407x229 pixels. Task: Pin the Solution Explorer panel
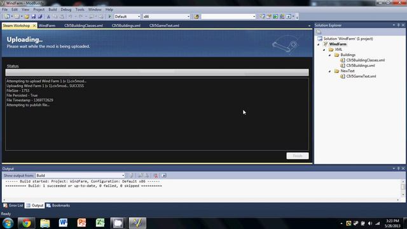tap(399, 25)
